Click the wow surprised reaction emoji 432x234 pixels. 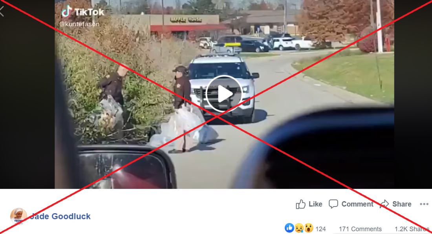click(x=309, y=228)
